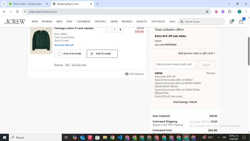
Task: Collapse Add promo code or gift card section
Action: 196,53
